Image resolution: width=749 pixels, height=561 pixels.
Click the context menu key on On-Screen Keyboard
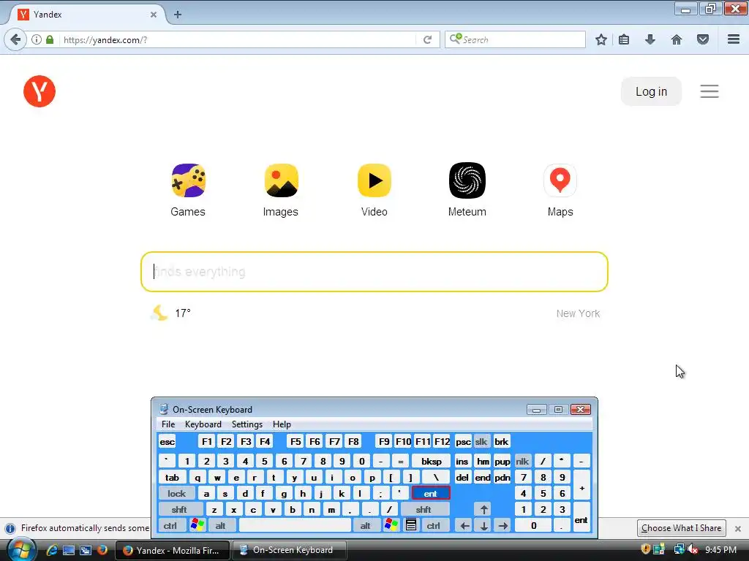click(x=411, y=525)
